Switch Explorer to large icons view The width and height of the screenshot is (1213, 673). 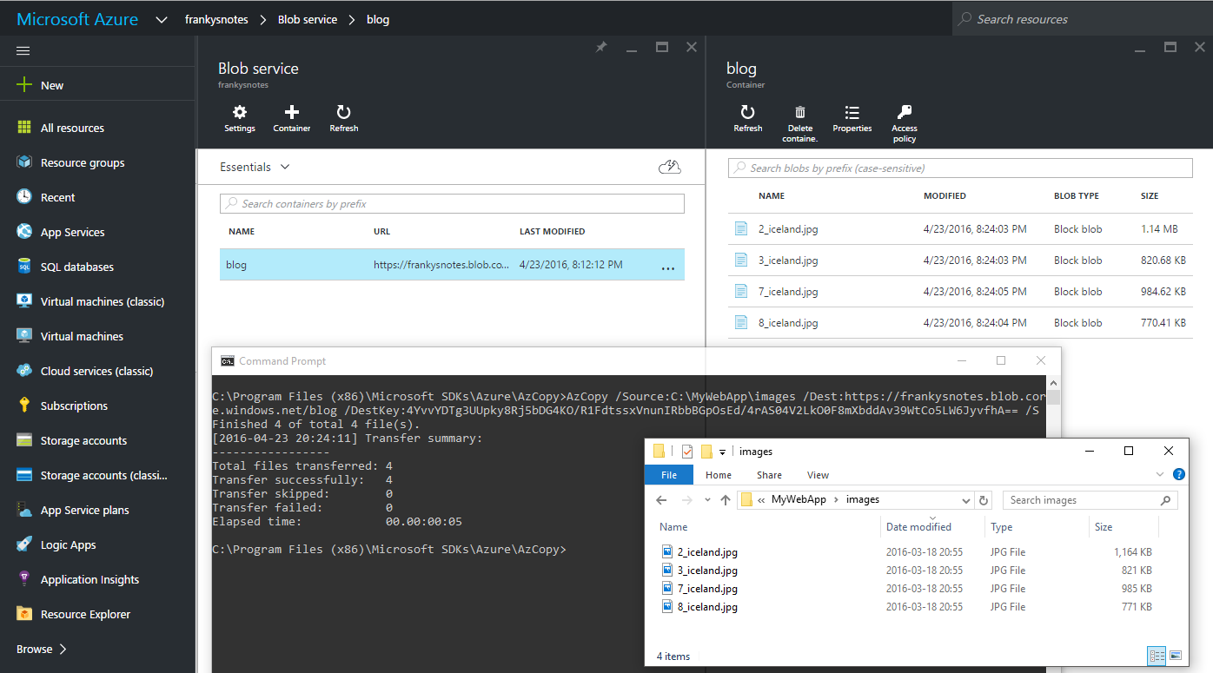1176,656
